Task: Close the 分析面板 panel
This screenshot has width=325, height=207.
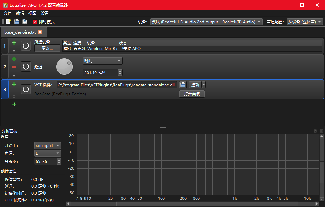Action: tap(321, 131)
